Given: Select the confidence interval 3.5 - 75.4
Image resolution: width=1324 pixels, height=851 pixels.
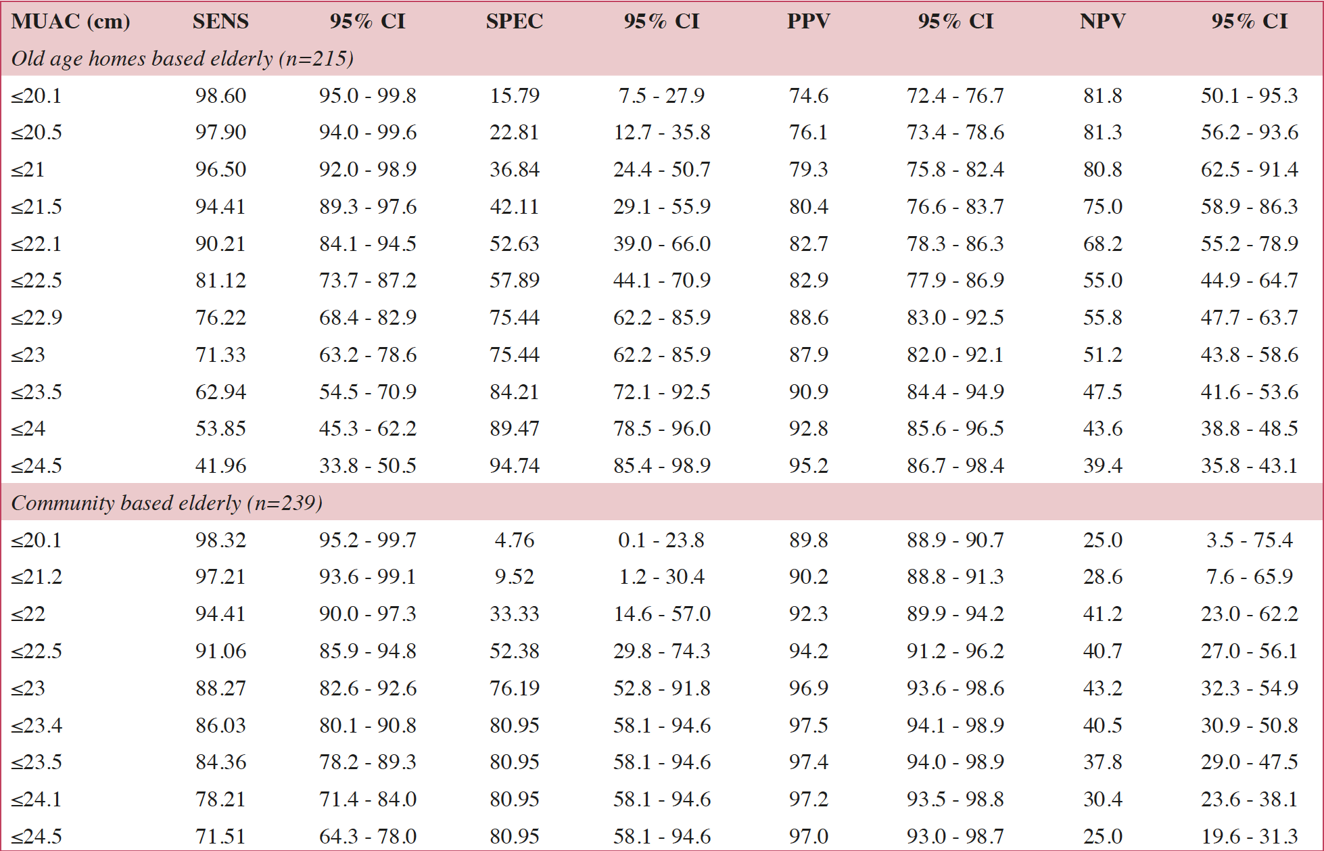Looking at the screenshot, I should pos(1249,540).
